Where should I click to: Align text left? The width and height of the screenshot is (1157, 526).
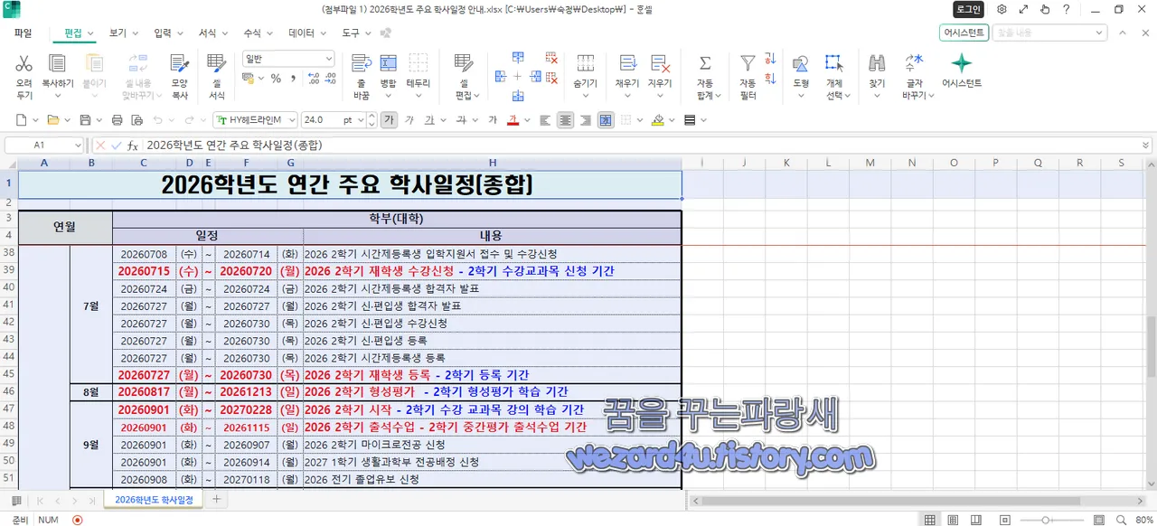click(x=545, y=119)
